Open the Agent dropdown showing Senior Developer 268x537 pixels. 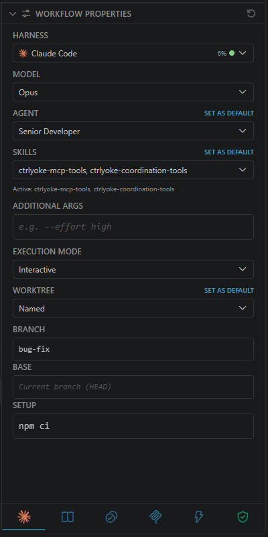point(133,131)
